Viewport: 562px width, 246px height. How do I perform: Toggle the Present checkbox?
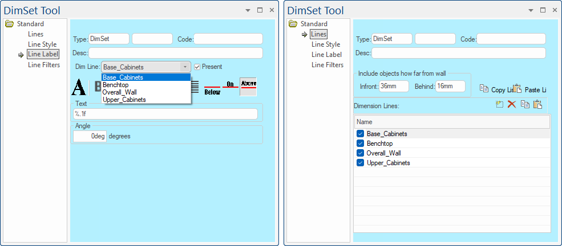coord(197,67)
